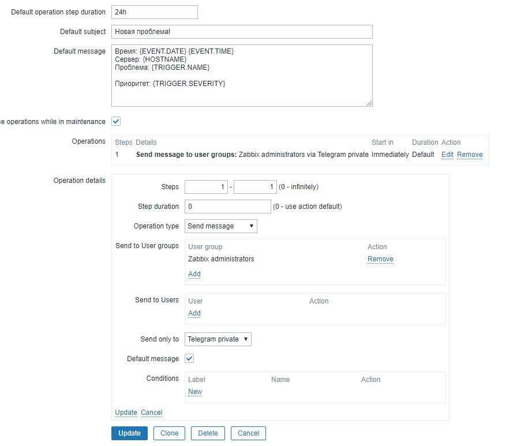Click inside the Default message text area
Screen dimensions: 532x446
242,76
